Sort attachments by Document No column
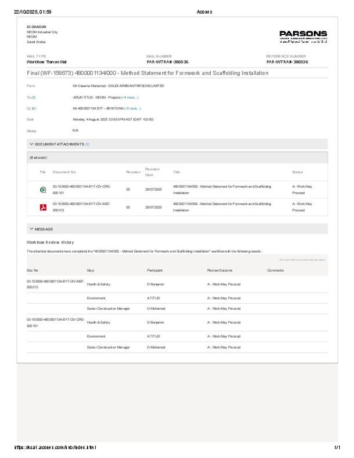Screen dimensions: 354x458 coord(64,172)
